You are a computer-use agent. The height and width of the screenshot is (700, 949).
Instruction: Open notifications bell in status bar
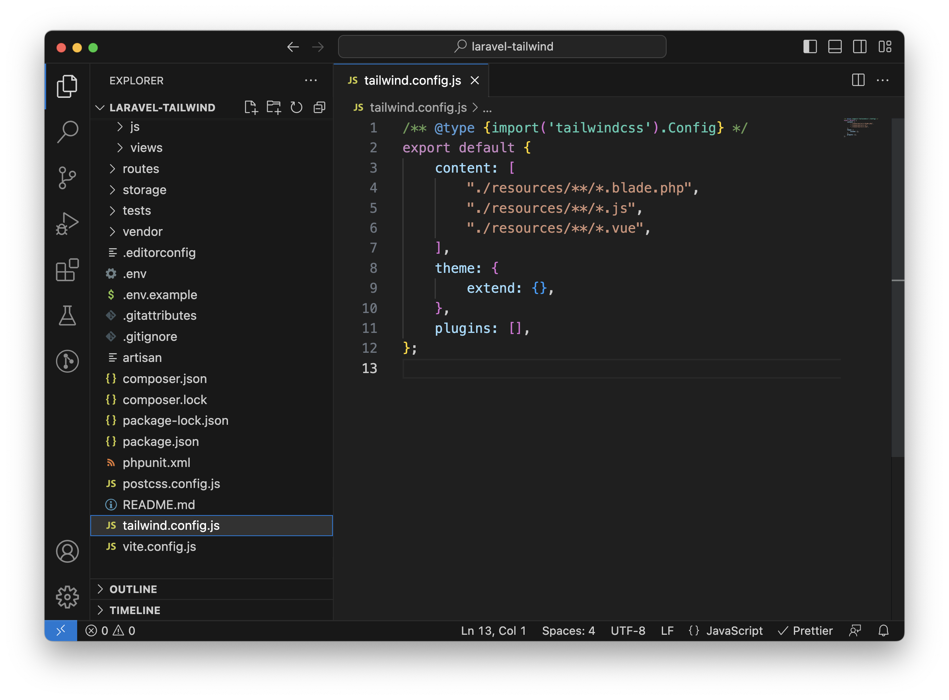884,631
